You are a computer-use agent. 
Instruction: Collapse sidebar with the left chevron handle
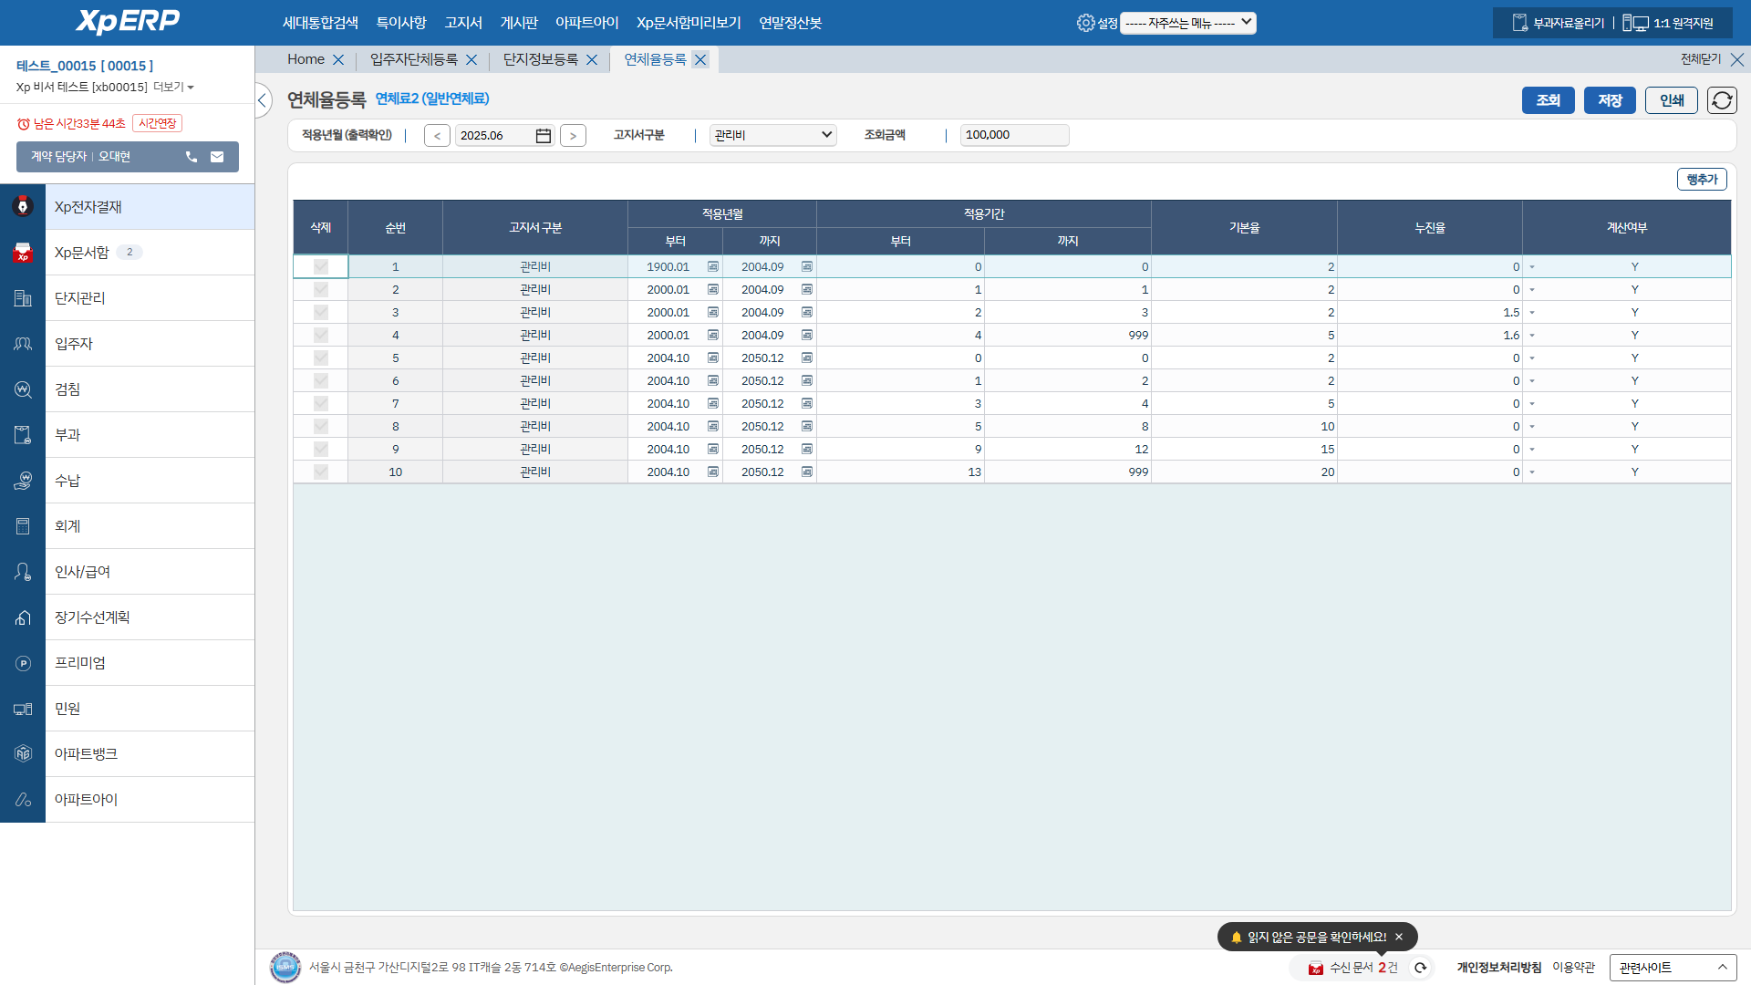pos(263,100)
